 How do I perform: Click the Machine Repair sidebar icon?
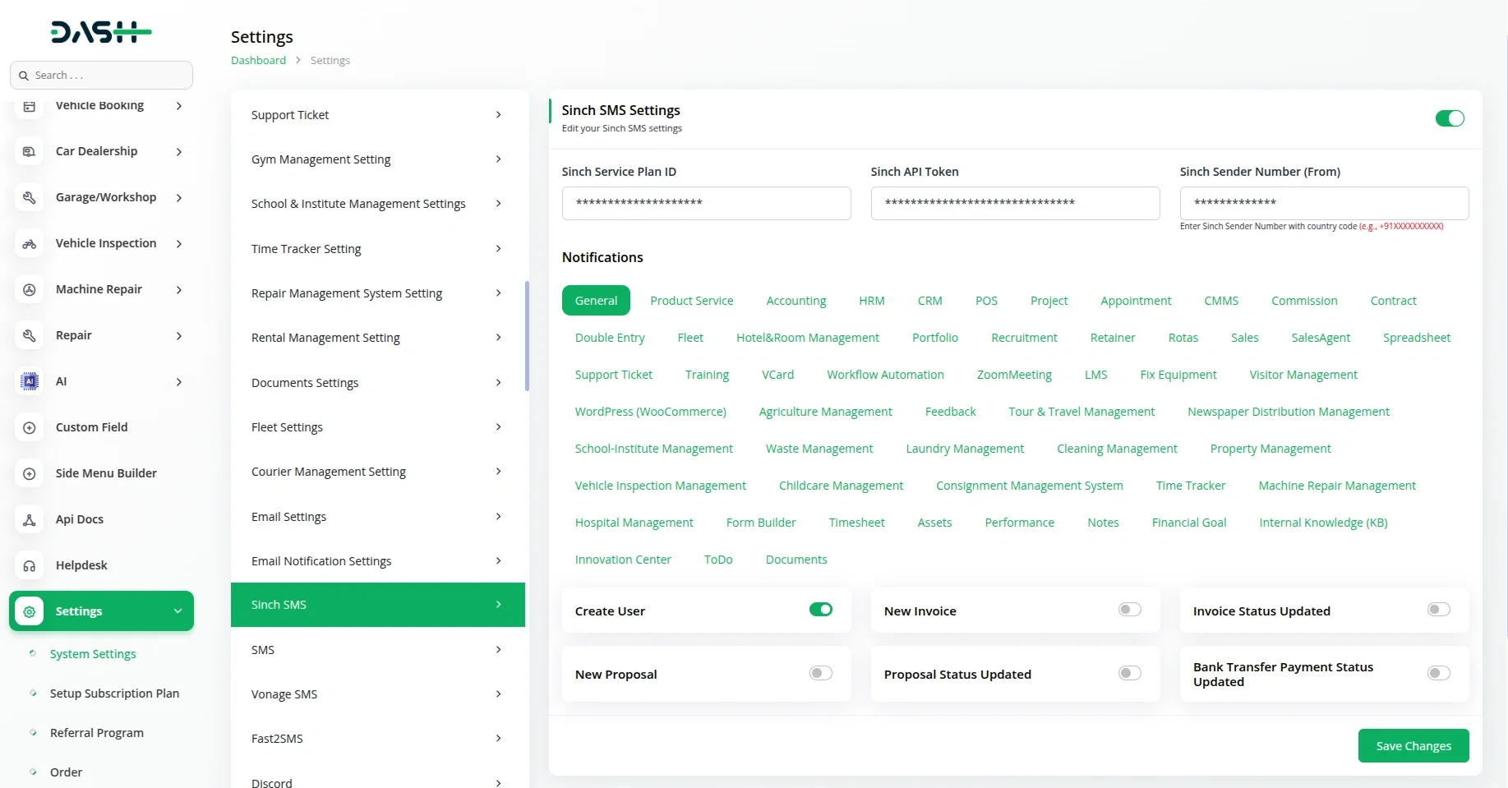pos(30,289)
